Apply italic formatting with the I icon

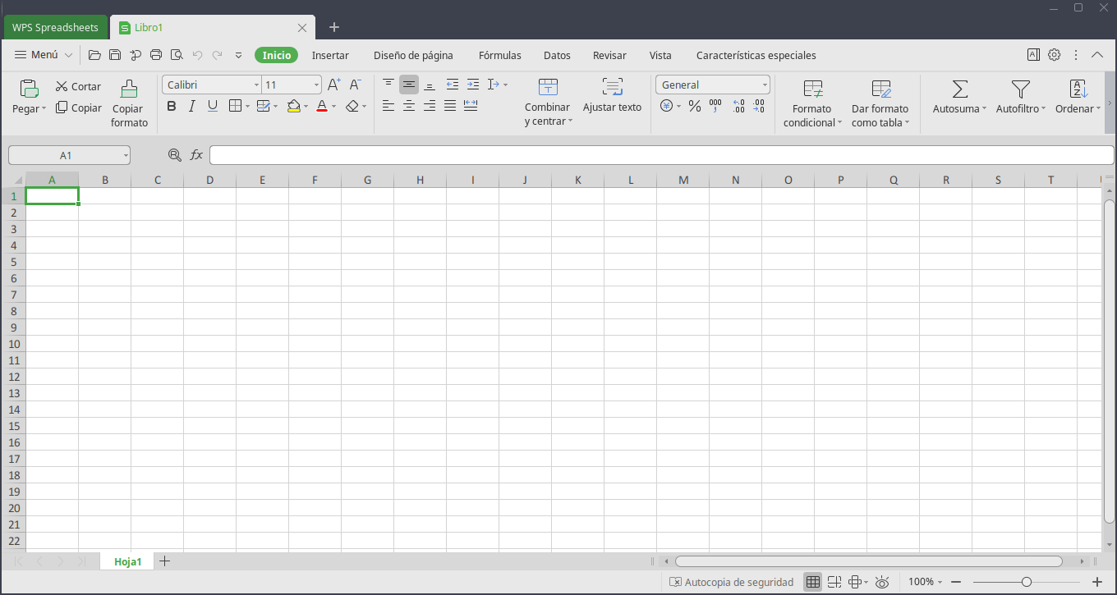192,106
